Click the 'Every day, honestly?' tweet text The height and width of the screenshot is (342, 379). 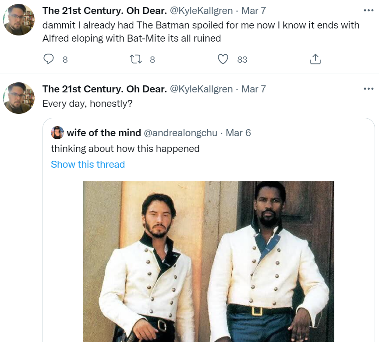coord(88,104)
